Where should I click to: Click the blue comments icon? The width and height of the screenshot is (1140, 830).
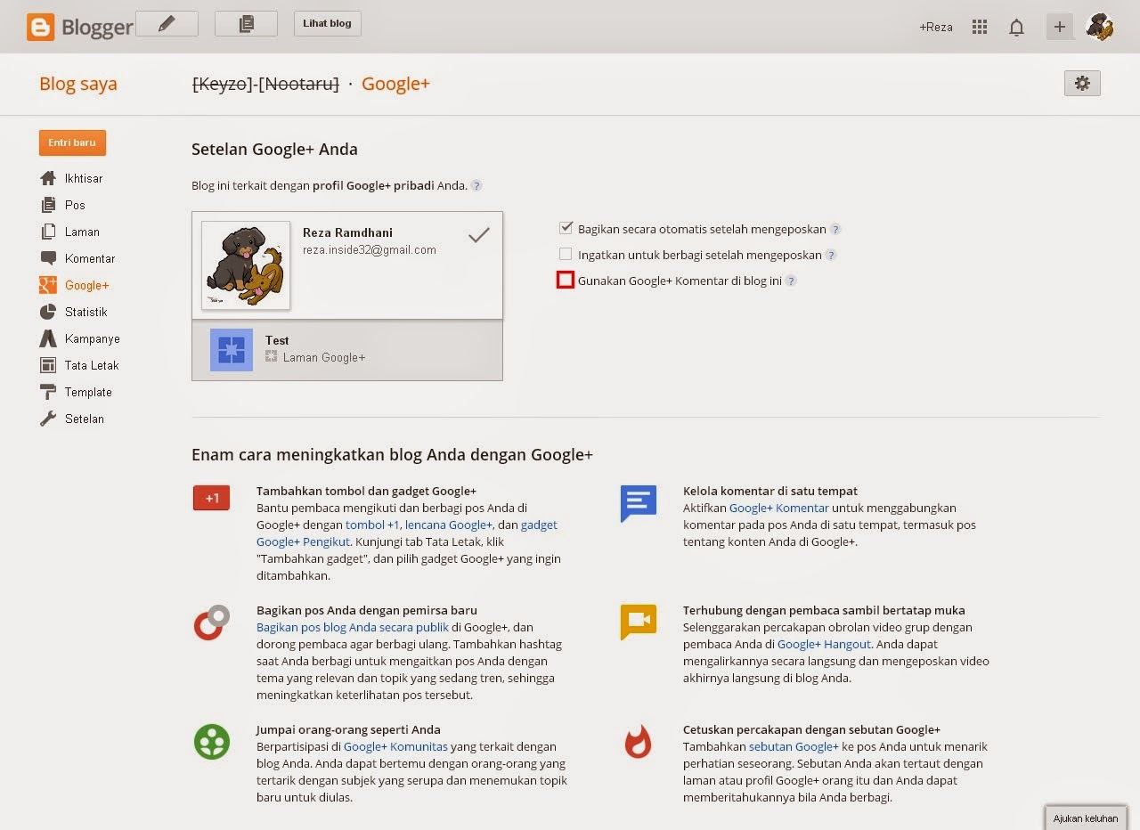pyautogui.click(x=639, y=503)
